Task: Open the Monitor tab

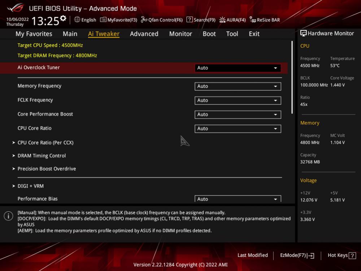Action: tap(180, 34)
